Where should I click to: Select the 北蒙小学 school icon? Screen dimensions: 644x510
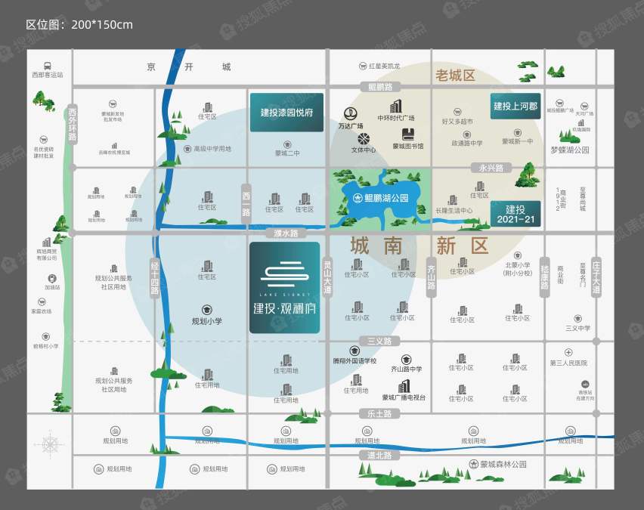coord(518,255)
